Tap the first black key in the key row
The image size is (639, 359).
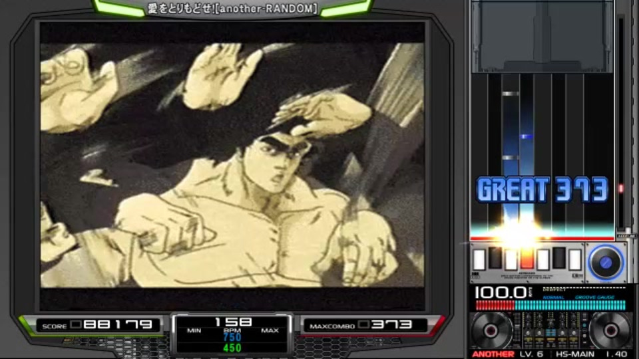tap(495, 257)
